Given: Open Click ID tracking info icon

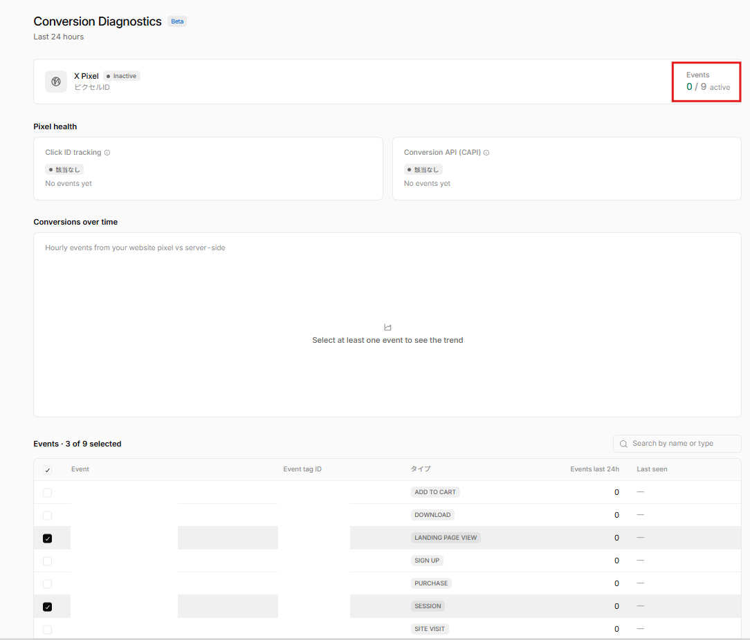Looking at the screenshot, I should coord(107,153).
